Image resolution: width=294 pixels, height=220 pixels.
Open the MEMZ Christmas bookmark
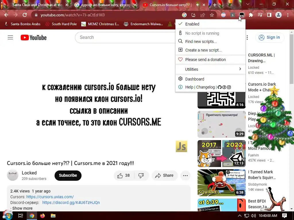pos(100,24)
